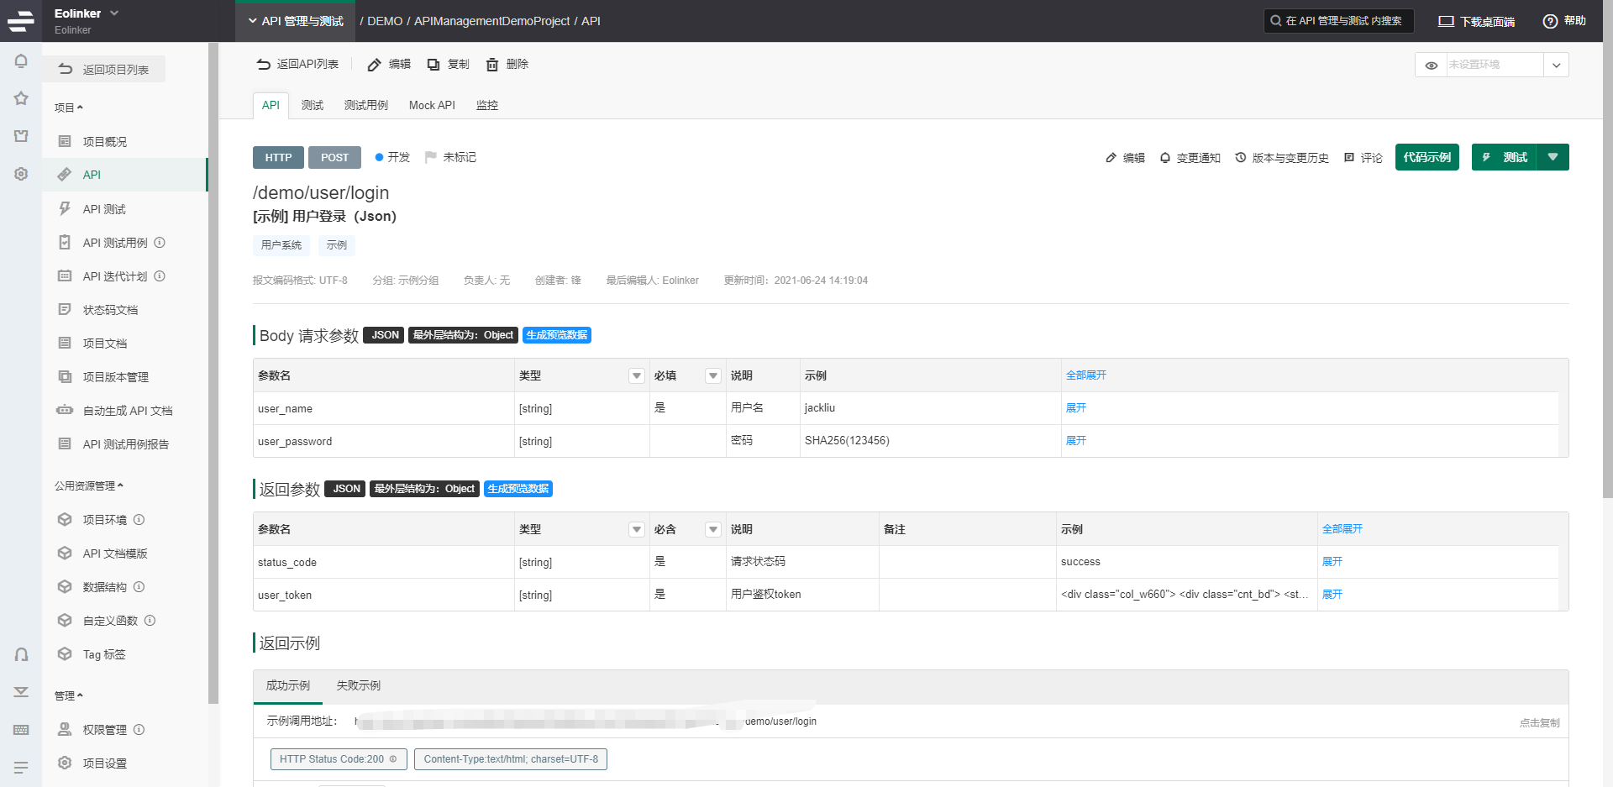The height and width of the screenshot is (787, 1613).
Task: Open the comments icon
Action: tap(1349, 158)
